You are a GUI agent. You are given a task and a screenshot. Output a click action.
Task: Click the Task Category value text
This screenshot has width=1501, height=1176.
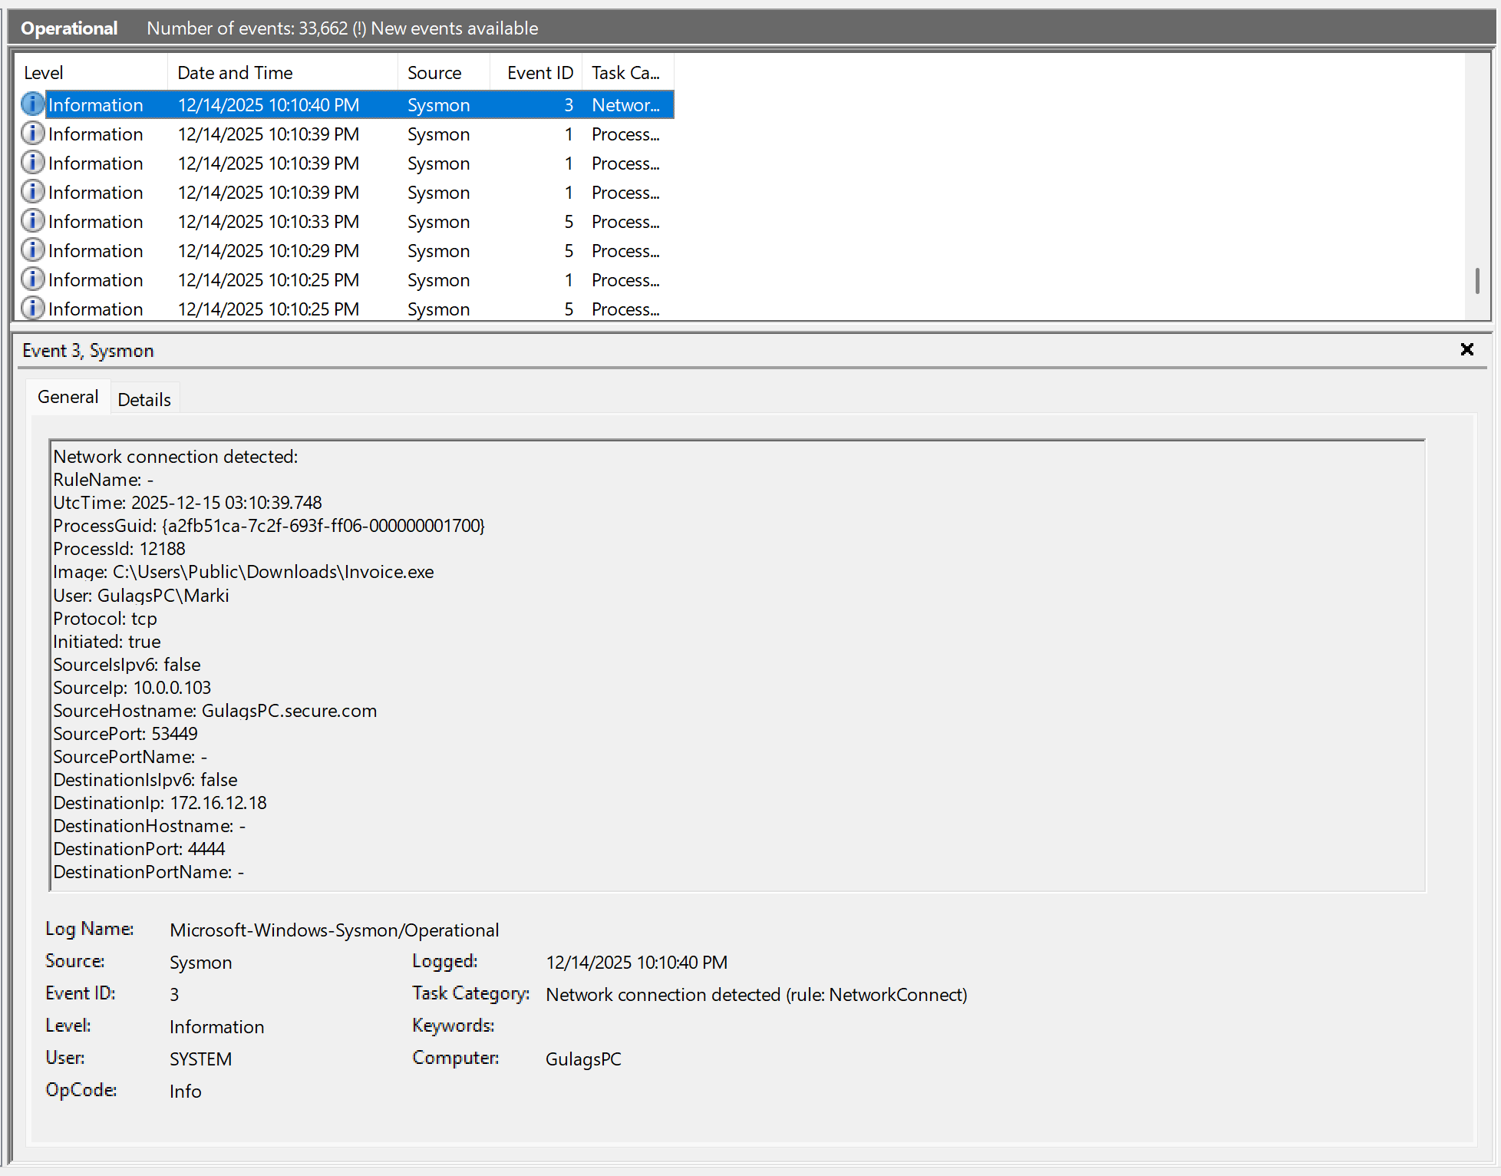(756, 995)
